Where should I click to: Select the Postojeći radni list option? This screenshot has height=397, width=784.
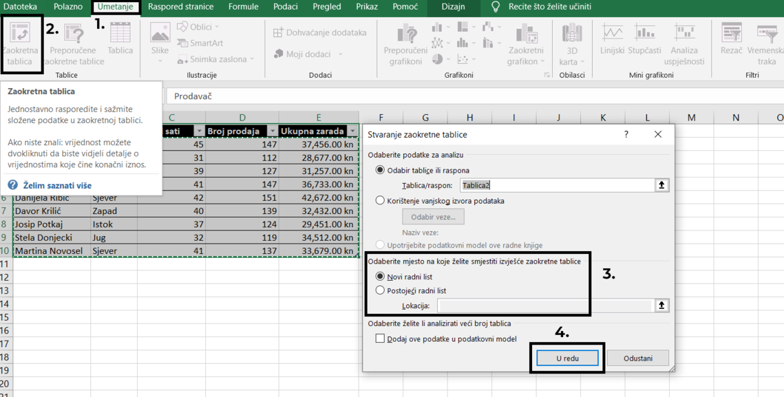pos(380,290)
